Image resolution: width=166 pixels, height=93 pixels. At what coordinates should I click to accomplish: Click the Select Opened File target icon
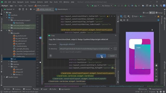click(20, 9)
